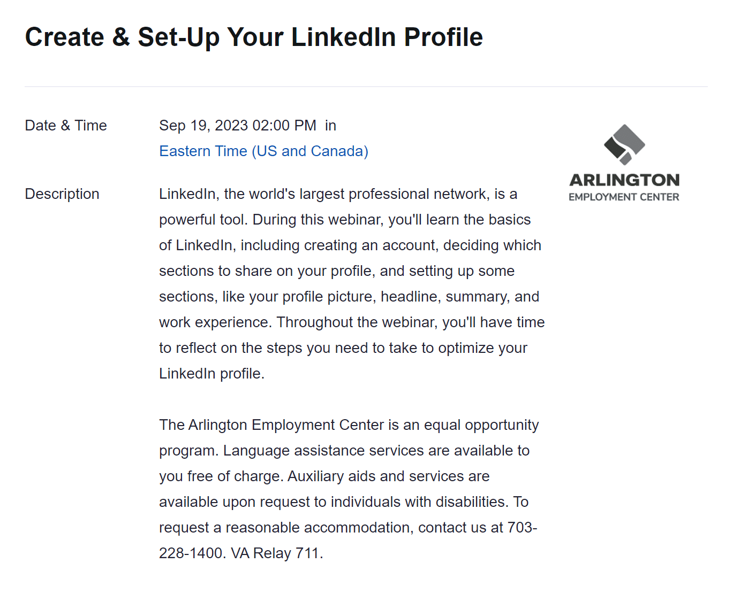Click the Create & Set-Up Your LinkedIn Profile heading

coord(254,37)
